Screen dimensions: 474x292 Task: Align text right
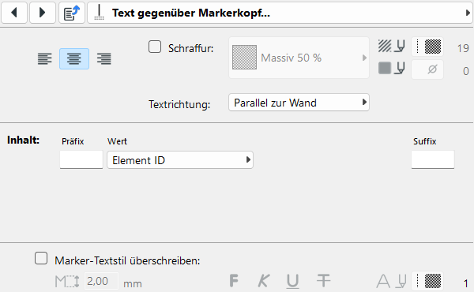pos(103,58)
